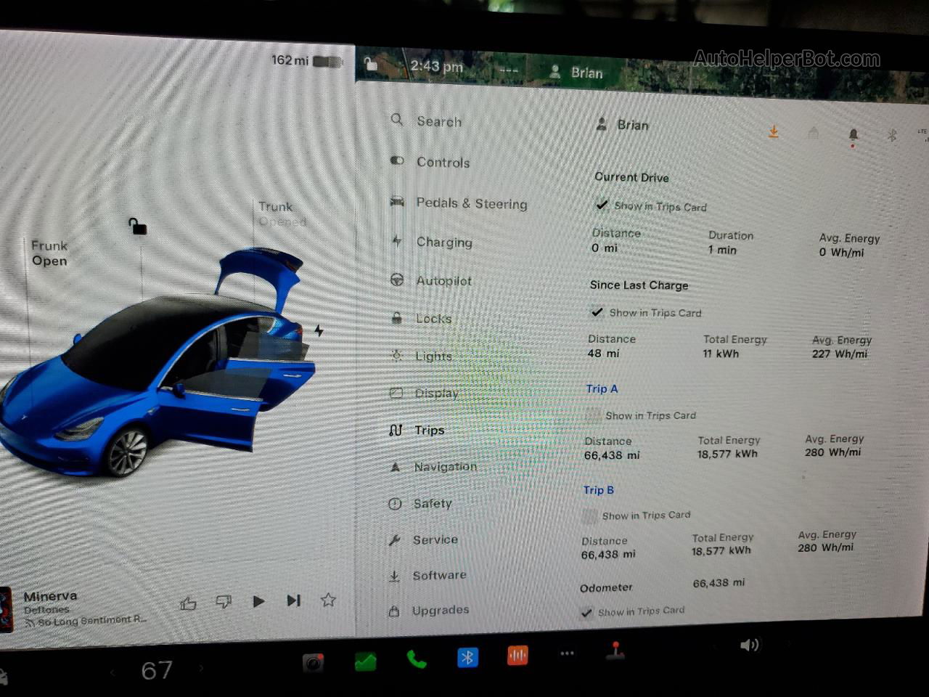Open the Controls settings

coord(430,162)
